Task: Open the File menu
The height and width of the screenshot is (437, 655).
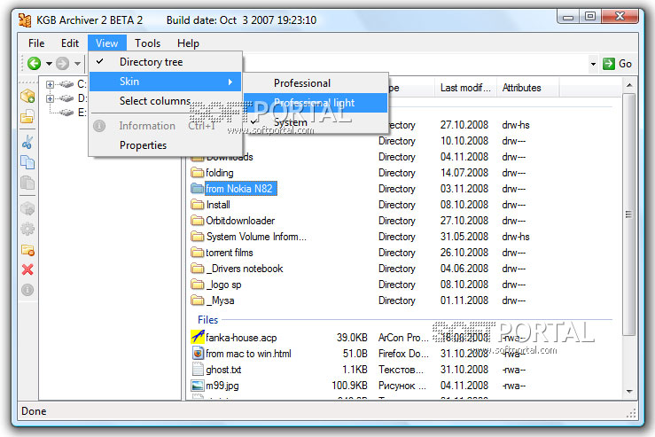Action: (x=36, y=43)
